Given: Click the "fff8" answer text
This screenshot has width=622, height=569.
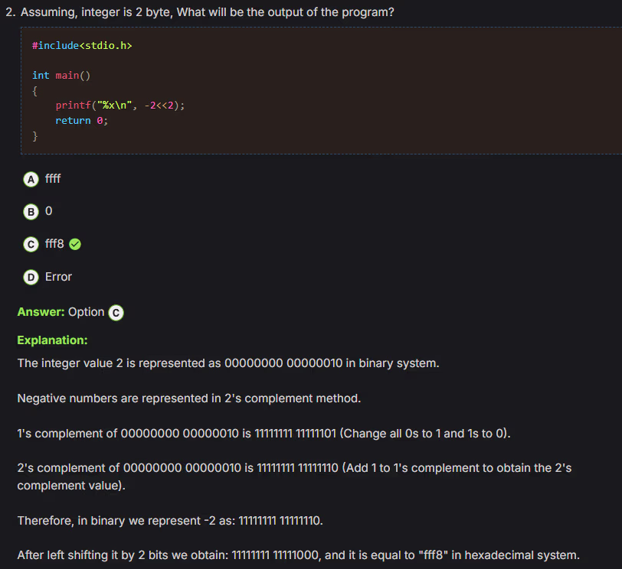Looking at the screenshot, I should (54, 245).
